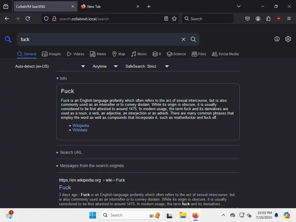Image resolution: width=296 pixels, height=222 pixels.
Task: Open Anytime time range dropdown
Action: [x=105, y=66]
